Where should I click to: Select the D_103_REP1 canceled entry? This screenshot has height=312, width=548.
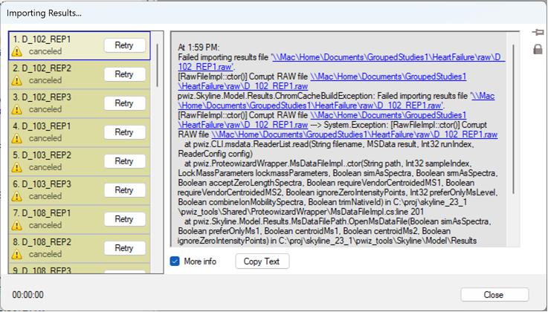click(x=52, y=132)
